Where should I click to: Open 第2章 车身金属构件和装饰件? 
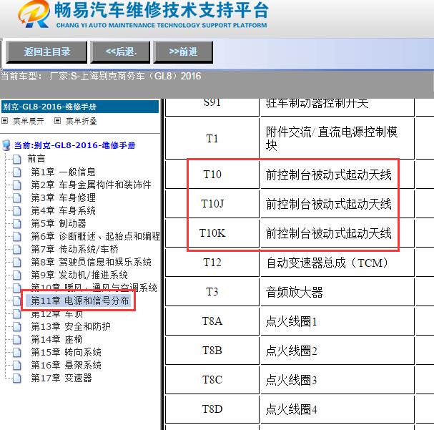pyautogui.click(x=91, y=185)
